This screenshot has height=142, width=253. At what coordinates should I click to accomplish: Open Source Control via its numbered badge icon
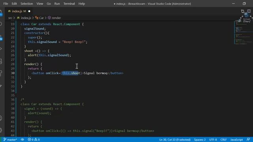pos(1,38)
